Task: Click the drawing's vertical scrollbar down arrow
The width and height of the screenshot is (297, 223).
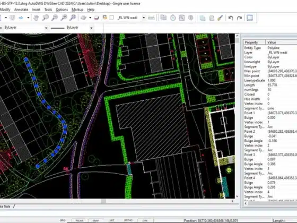Action: (x=237, y=196)
